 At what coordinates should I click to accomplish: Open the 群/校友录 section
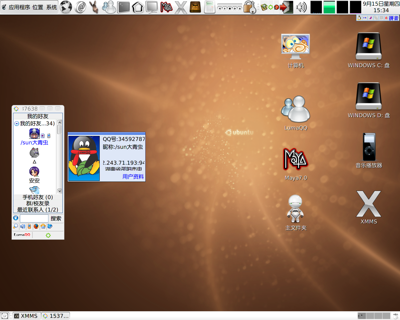38,203
